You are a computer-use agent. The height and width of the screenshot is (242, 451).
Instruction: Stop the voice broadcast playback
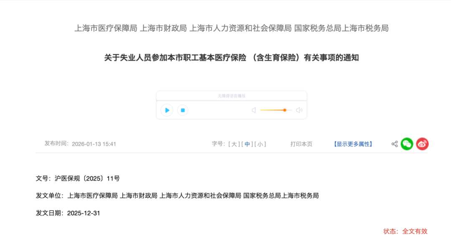tap(182, 110)
